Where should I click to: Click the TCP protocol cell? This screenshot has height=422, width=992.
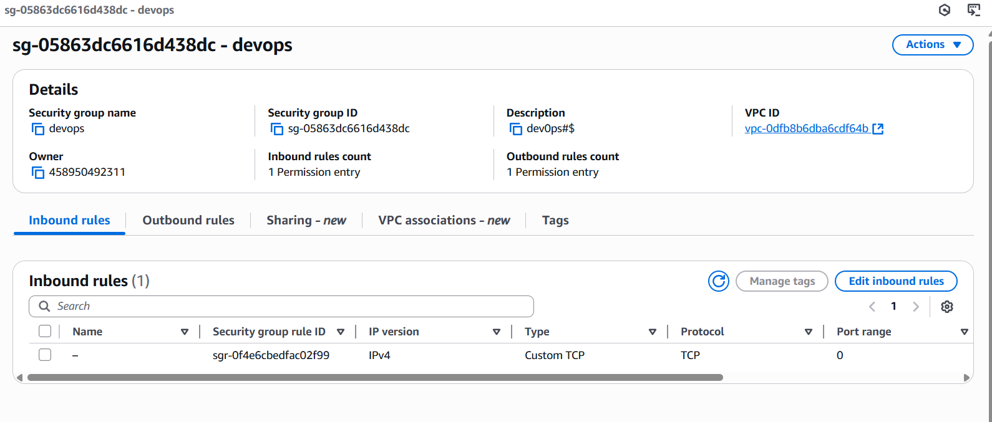pos(690,355)
